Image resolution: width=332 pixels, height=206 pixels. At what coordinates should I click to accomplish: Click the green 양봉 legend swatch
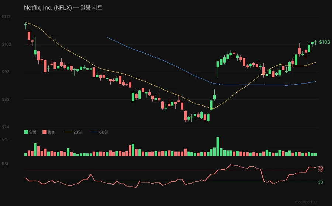pyautogui.click(x=26, y=132)
